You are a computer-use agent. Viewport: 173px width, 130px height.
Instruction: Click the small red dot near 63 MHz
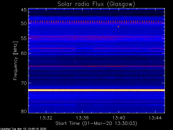[x=75, y=61]
